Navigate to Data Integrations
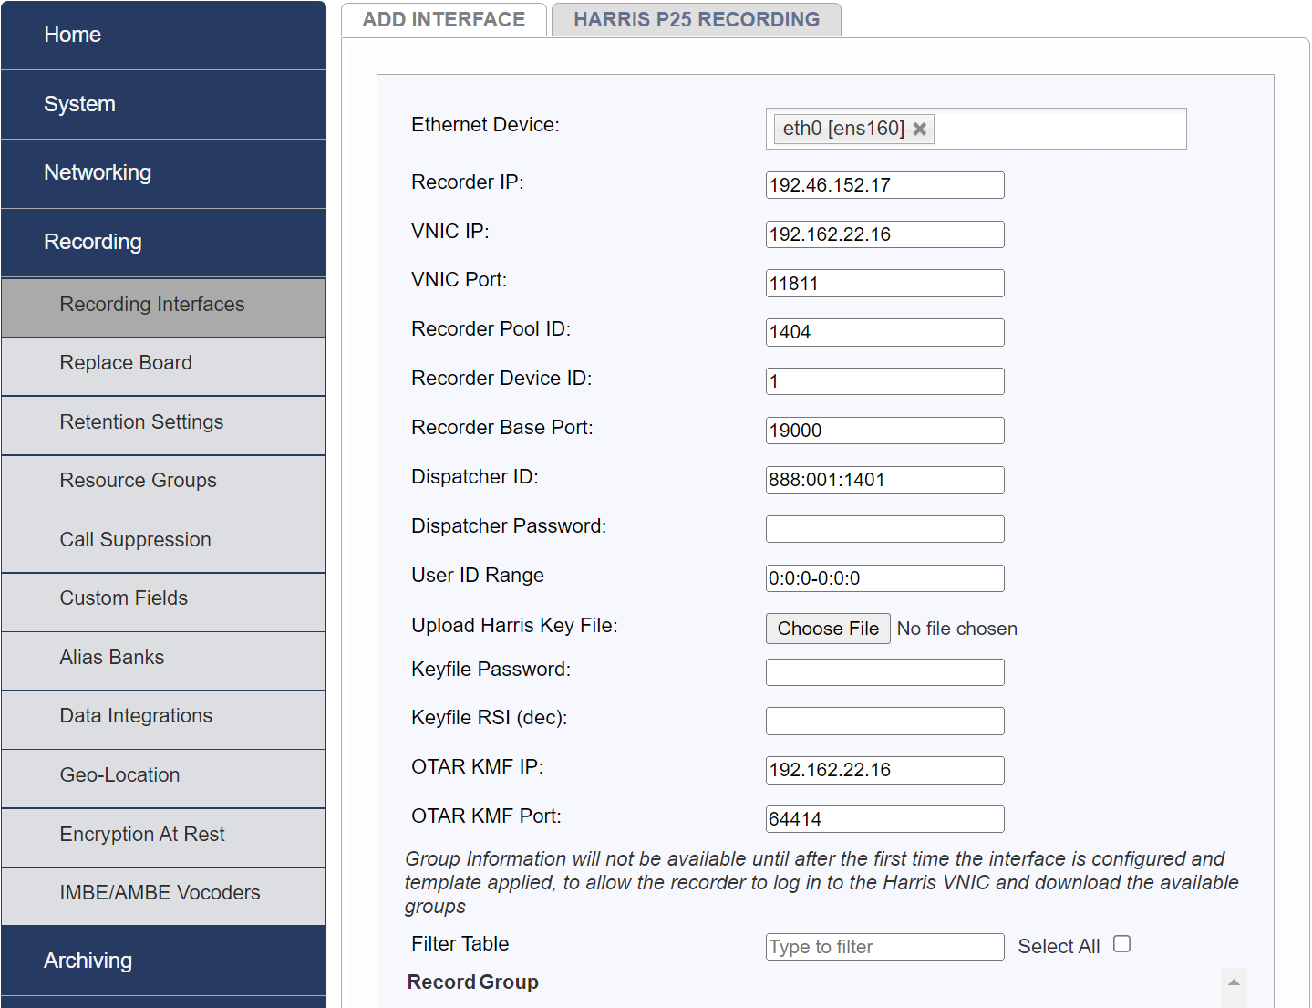 coord(135,715)
